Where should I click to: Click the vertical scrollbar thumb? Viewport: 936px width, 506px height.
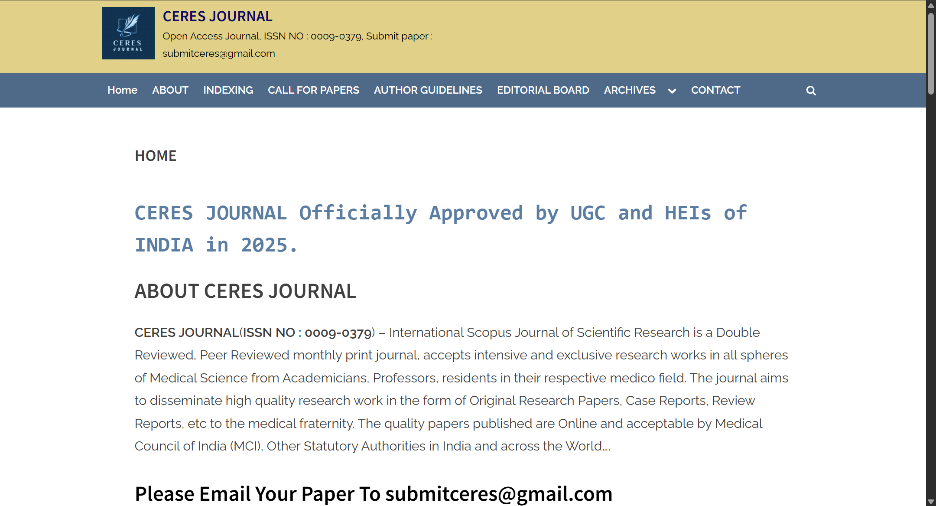click(931, 54)
